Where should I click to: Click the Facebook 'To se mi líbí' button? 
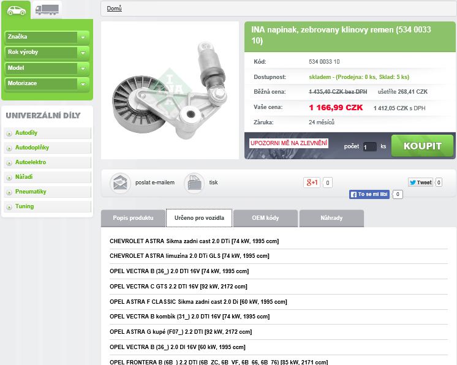point(369,194)
